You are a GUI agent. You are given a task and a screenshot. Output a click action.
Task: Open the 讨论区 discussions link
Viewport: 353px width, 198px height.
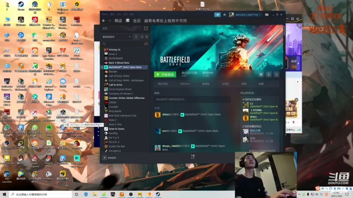pos(225,84)
